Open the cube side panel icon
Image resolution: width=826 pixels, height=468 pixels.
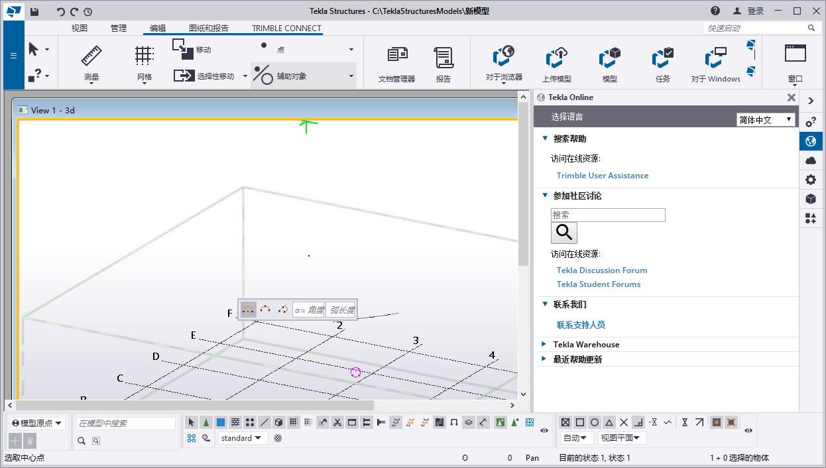(x=810, y=199)
